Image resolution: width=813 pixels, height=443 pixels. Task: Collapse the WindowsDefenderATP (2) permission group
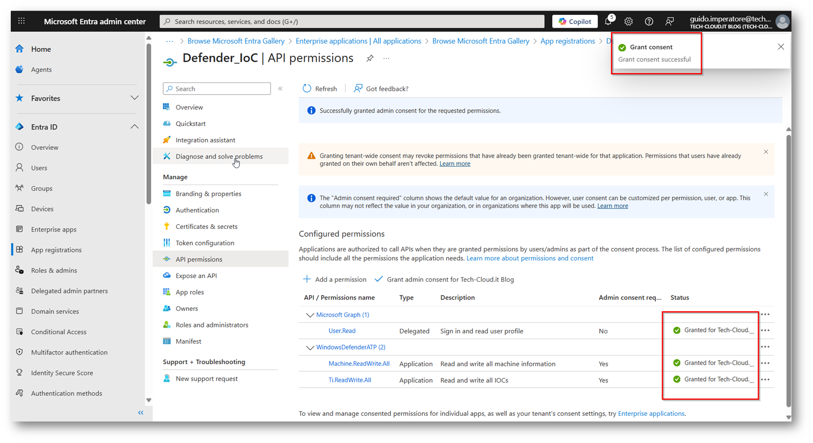(x=310, y=347)
